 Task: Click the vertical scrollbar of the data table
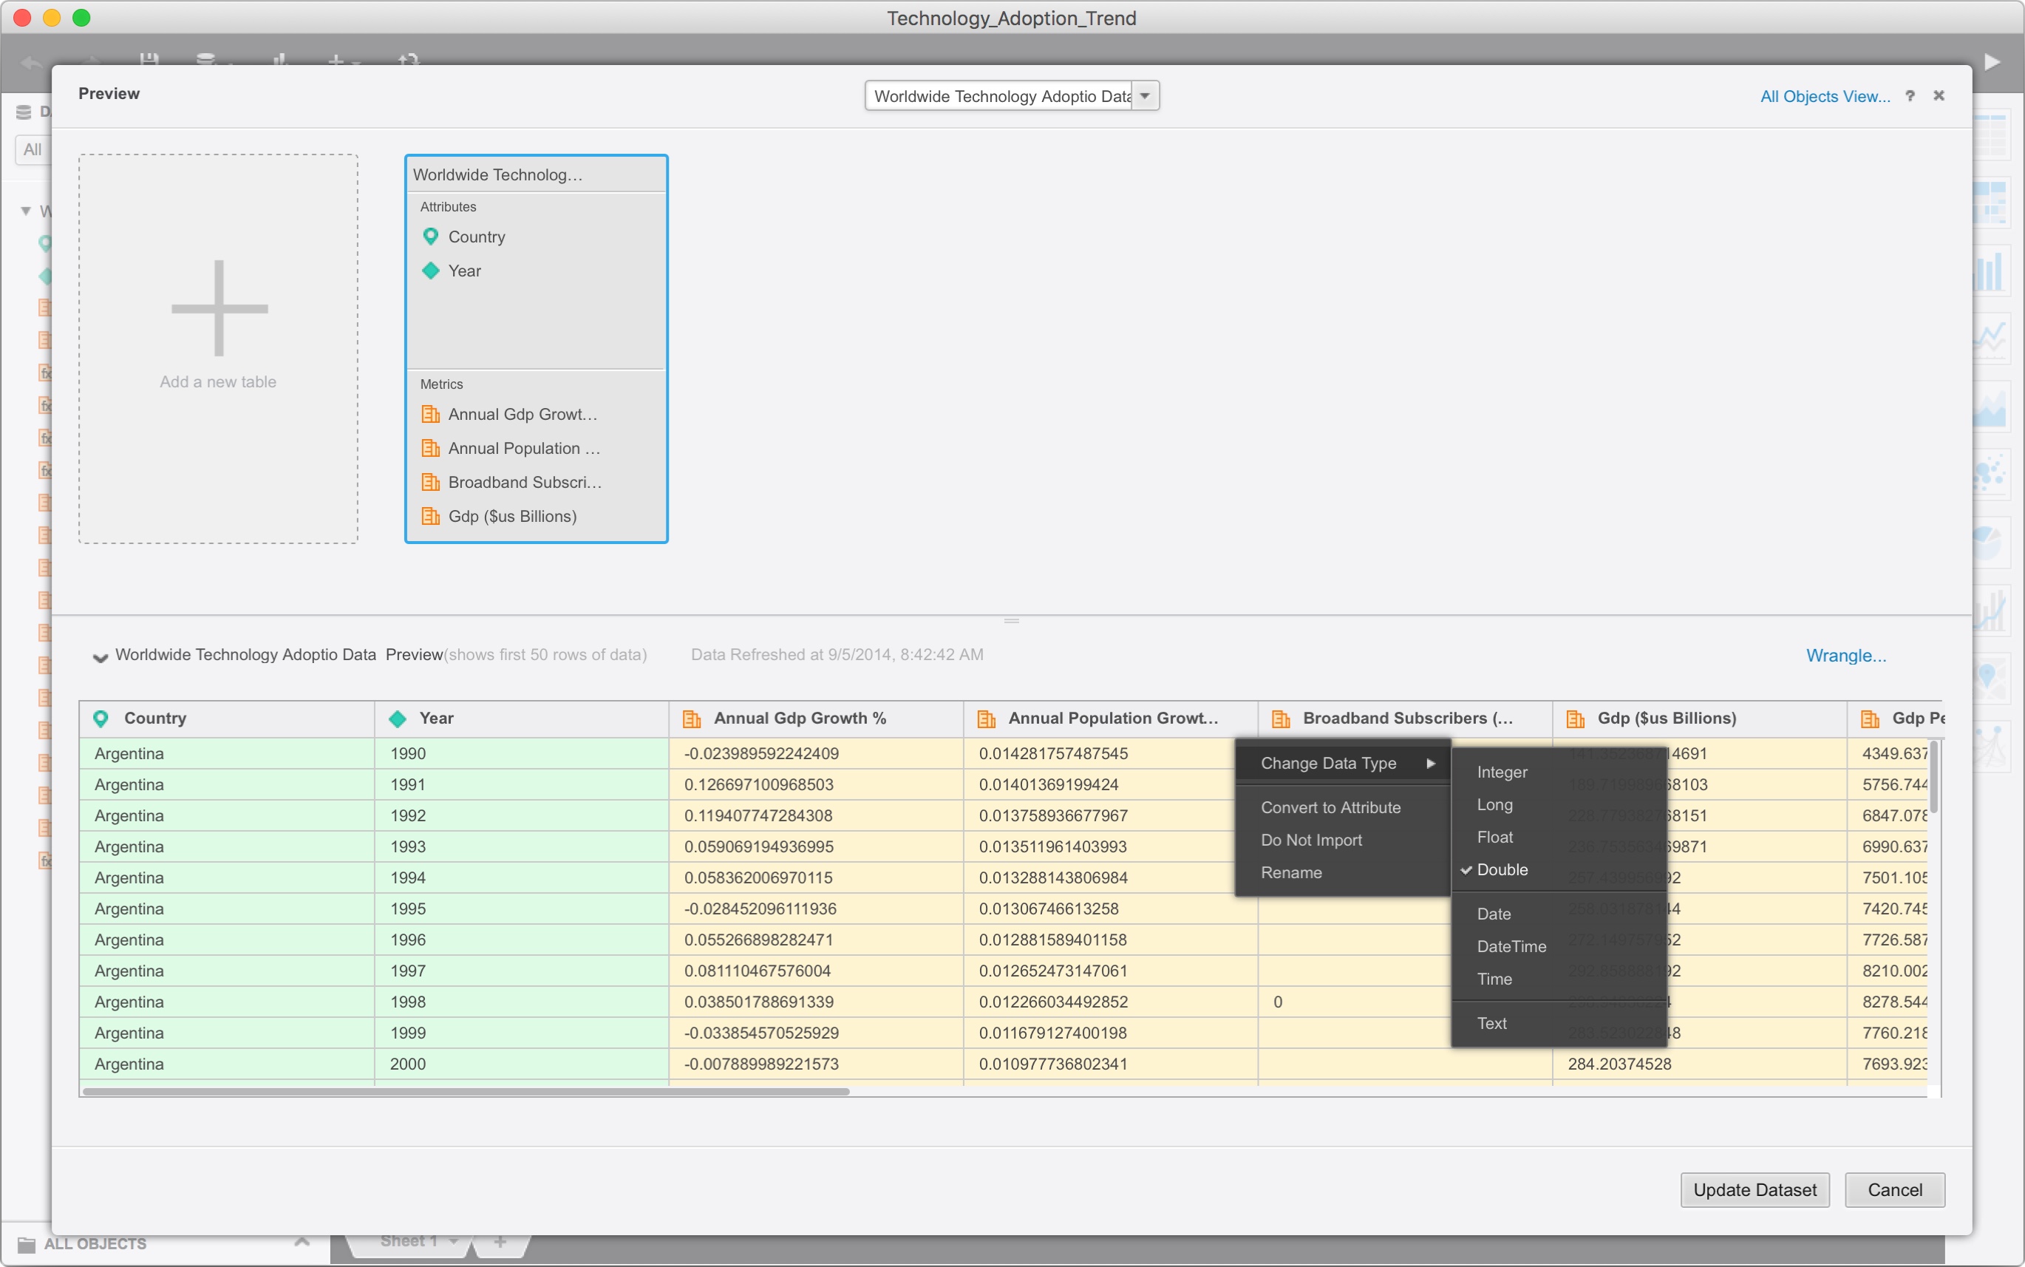coord(1933,777)
